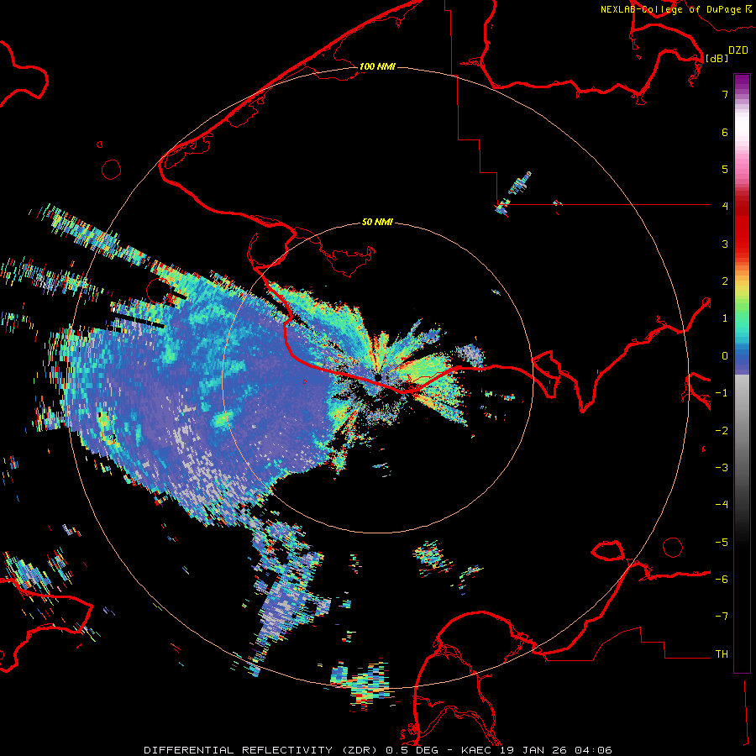The width and height of the screenshot is (756, 756).
Task: Click the -5 value on color scale
Action: click(722, 543)
